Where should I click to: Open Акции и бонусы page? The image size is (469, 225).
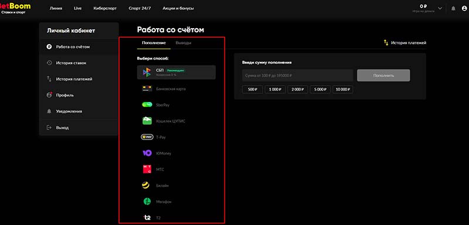tap(178, 8)
